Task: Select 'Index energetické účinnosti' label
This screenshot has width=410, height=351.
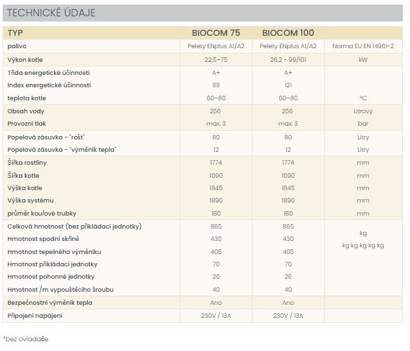Action: [49, 85]
